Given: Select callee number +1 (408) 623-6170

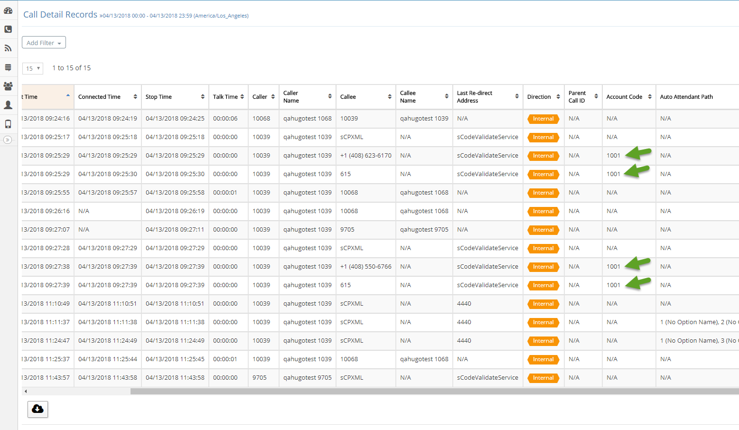Looking at the screenshot, I should click(x=366, y=156).
